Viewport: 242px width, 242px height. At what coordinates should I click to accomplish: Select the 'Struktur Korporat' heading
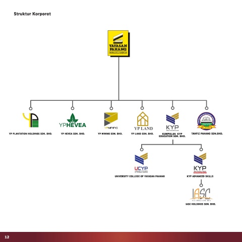[x=32, y=14]
